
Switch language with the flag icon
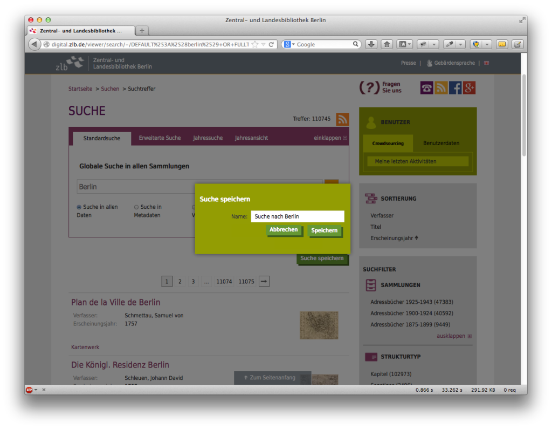tap(486, 63)
